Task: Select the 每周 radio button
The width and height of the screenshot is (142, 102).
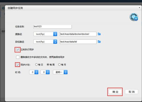Action: pyautogui.click(x=48, y=65)
